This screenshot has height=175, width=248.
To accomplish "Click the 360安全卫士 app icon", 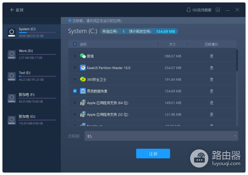I will pos(83,79).
